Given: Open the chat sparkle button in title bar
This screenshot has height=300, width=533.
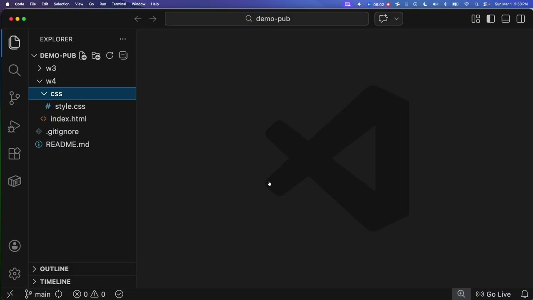Looking at the screenshot, I should (x=383, y=19).
